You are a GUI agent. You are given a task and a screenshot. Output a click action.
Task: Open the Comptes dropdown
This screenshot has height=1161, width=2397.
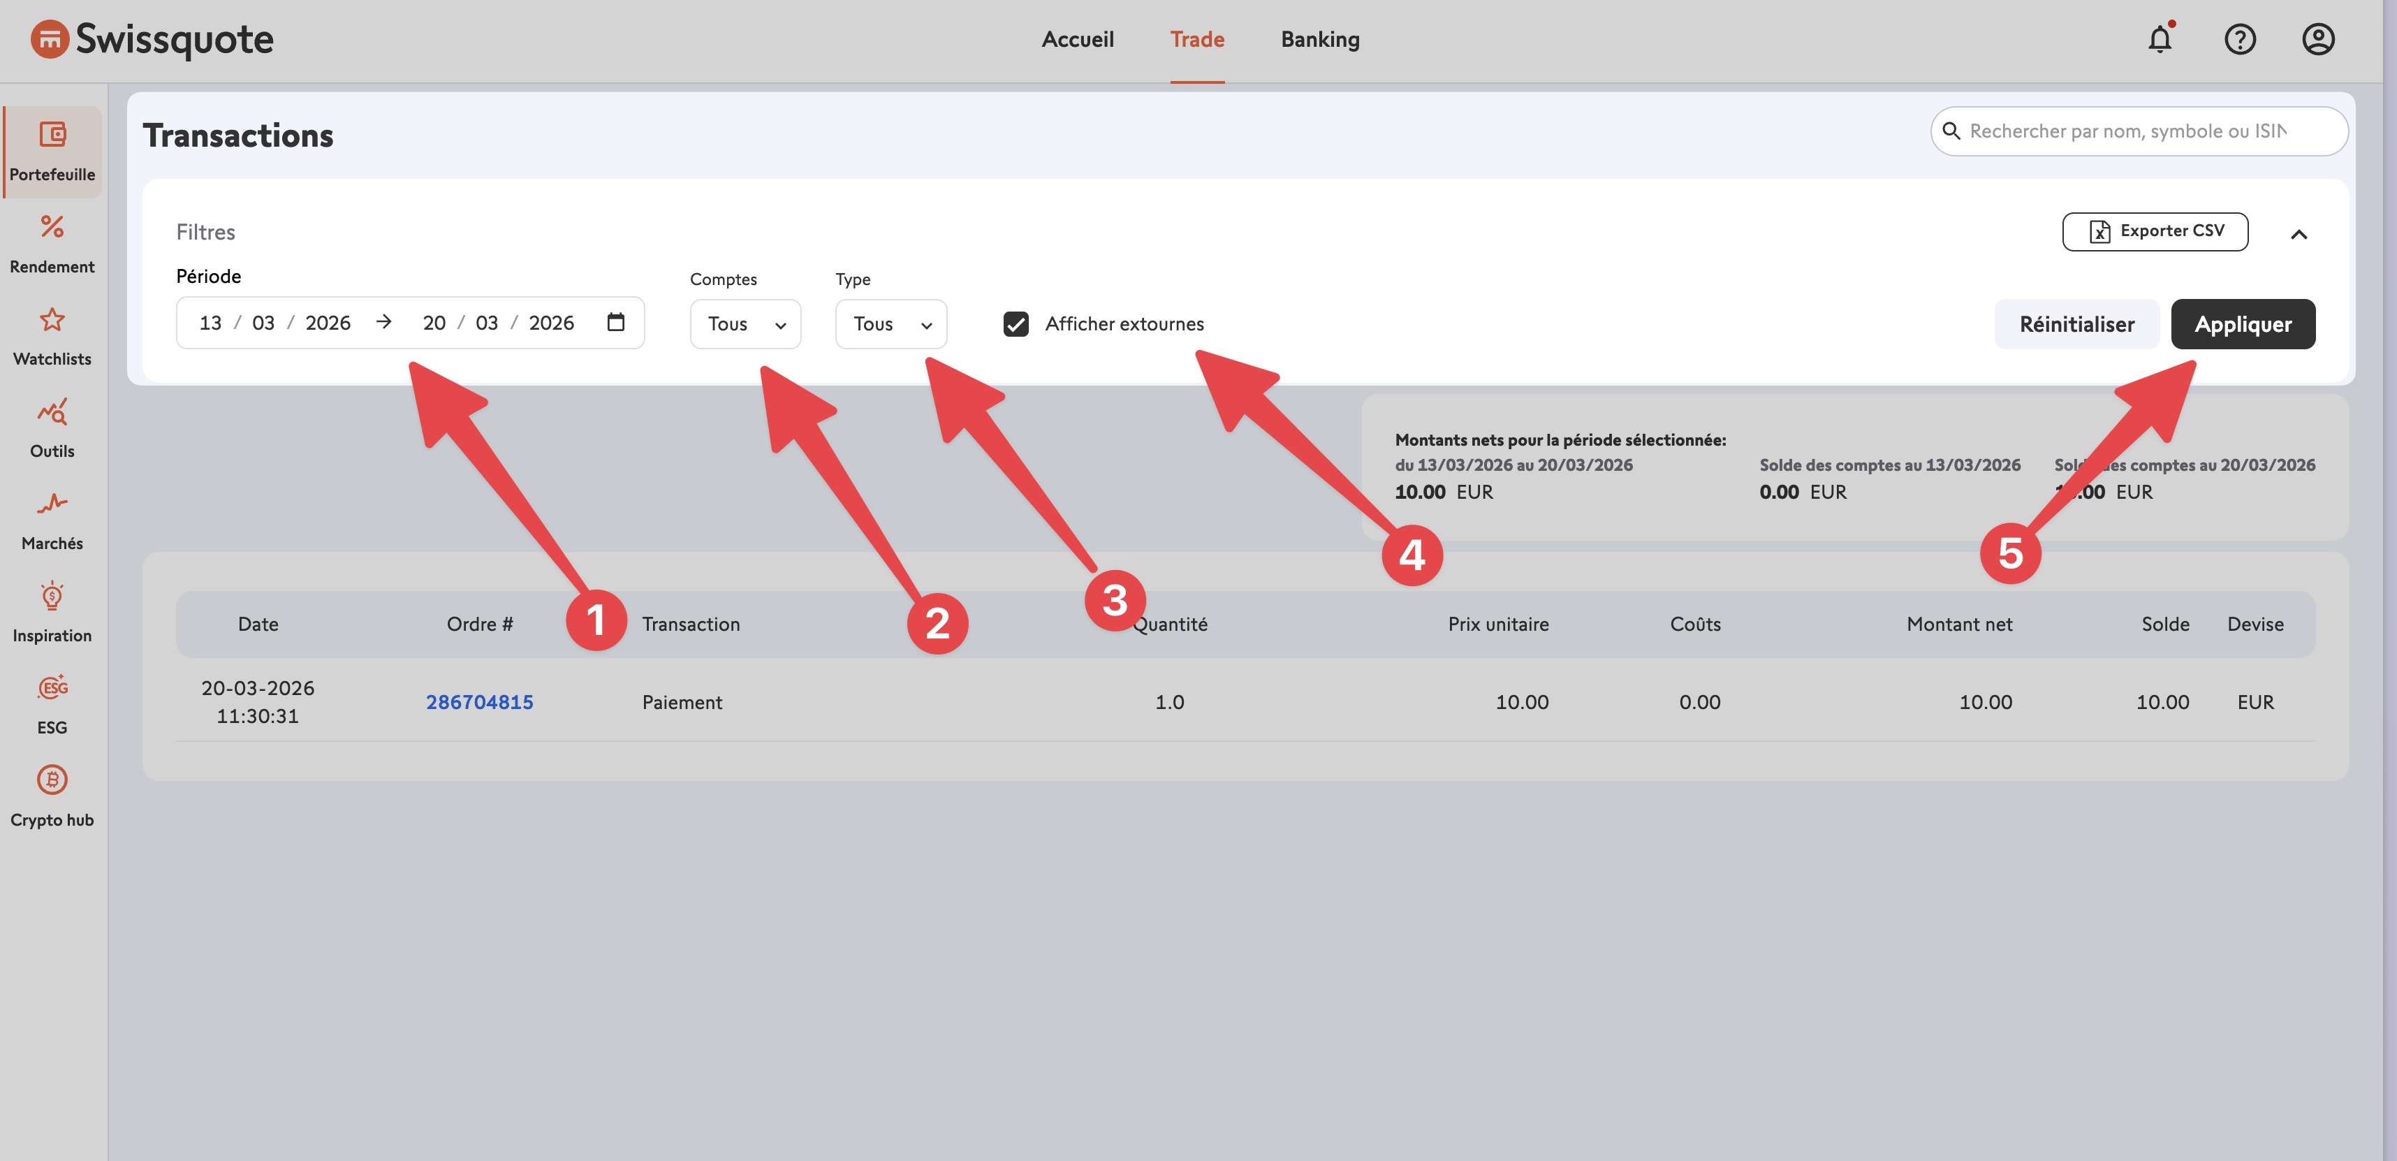point(745,324)
